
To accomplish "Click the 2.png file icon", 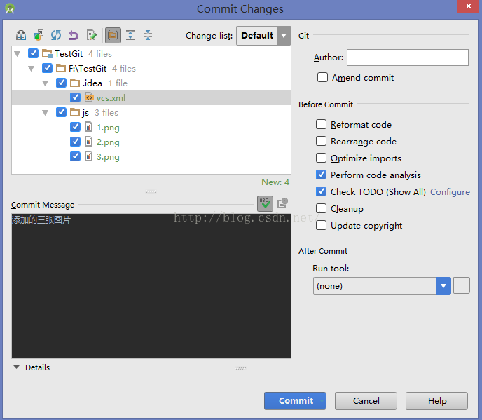I will 88,142.
